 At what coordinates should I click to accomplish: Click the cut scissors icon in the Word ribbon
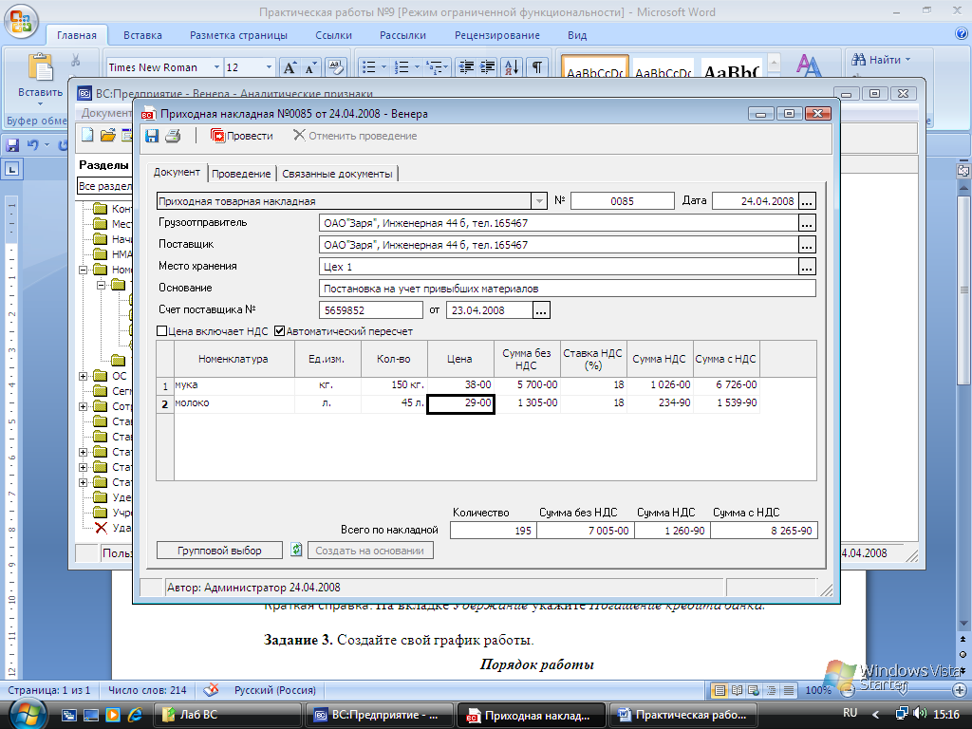76,60
